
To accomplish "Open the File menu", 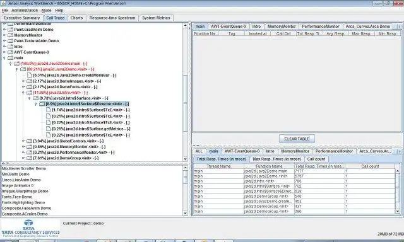I will pyautogui.click(x=4, y=11).
